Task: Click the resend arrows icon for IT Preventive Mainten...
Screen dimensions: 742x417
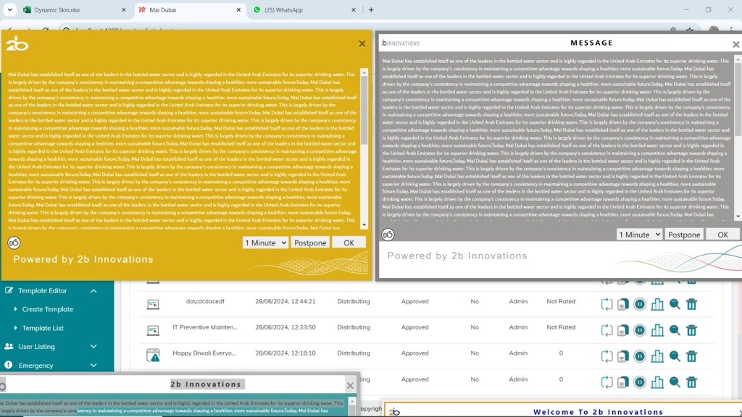Action: [606, 330]
